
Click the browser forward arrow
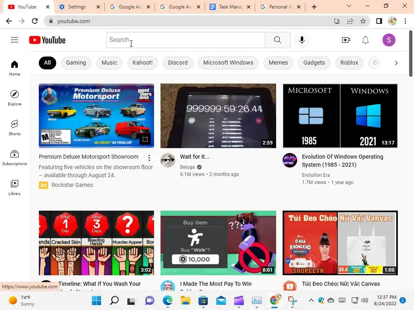(x=22, y=21)
